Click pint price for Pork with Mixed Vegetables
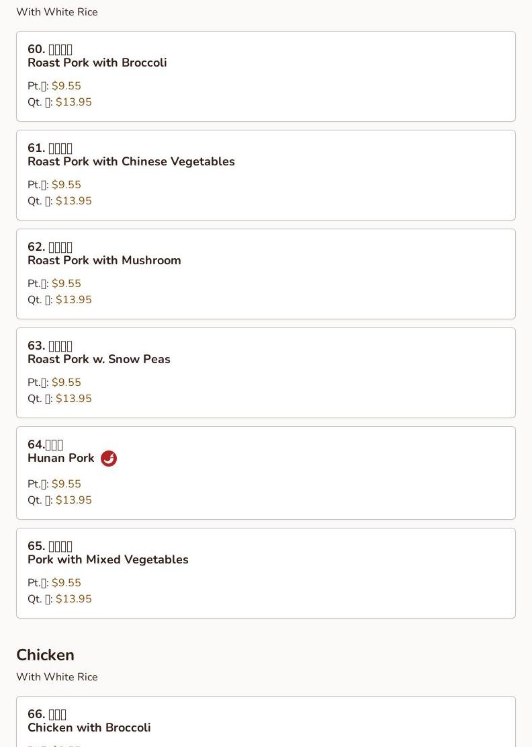The image size is (532, 747). [66, 583]
